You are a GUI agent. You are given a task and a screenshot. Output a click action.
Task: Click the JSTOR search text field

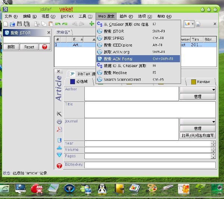point(27,40)
